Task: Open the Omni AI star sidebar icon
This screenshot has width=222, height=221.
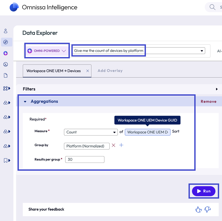Action: point(5,53)
